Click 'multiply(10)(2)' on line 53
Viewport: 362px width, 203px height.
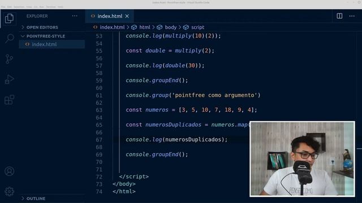189,36
